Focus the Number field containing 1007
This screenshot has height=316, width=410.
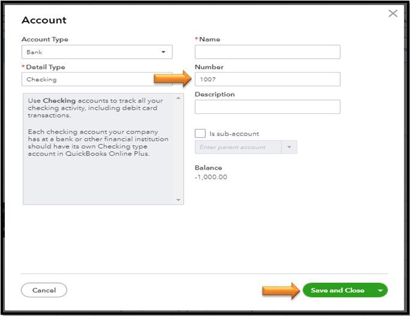click(x=267, y=79)
